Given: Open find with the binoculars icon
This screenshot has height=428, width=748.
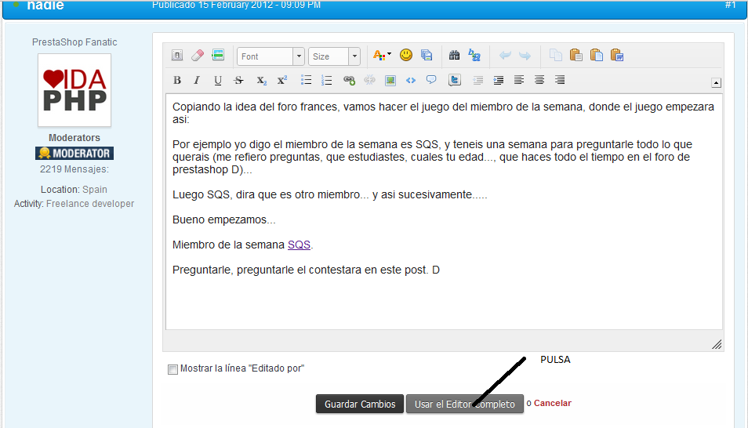Looking at the screenshot, I should coord(454,56).
